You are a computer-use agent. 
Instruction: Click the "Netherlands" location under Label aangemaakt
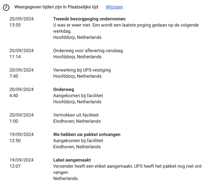pos(65,179)
